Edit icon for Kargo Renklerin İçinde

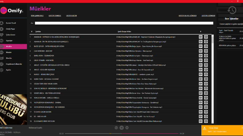pos(200,74)
